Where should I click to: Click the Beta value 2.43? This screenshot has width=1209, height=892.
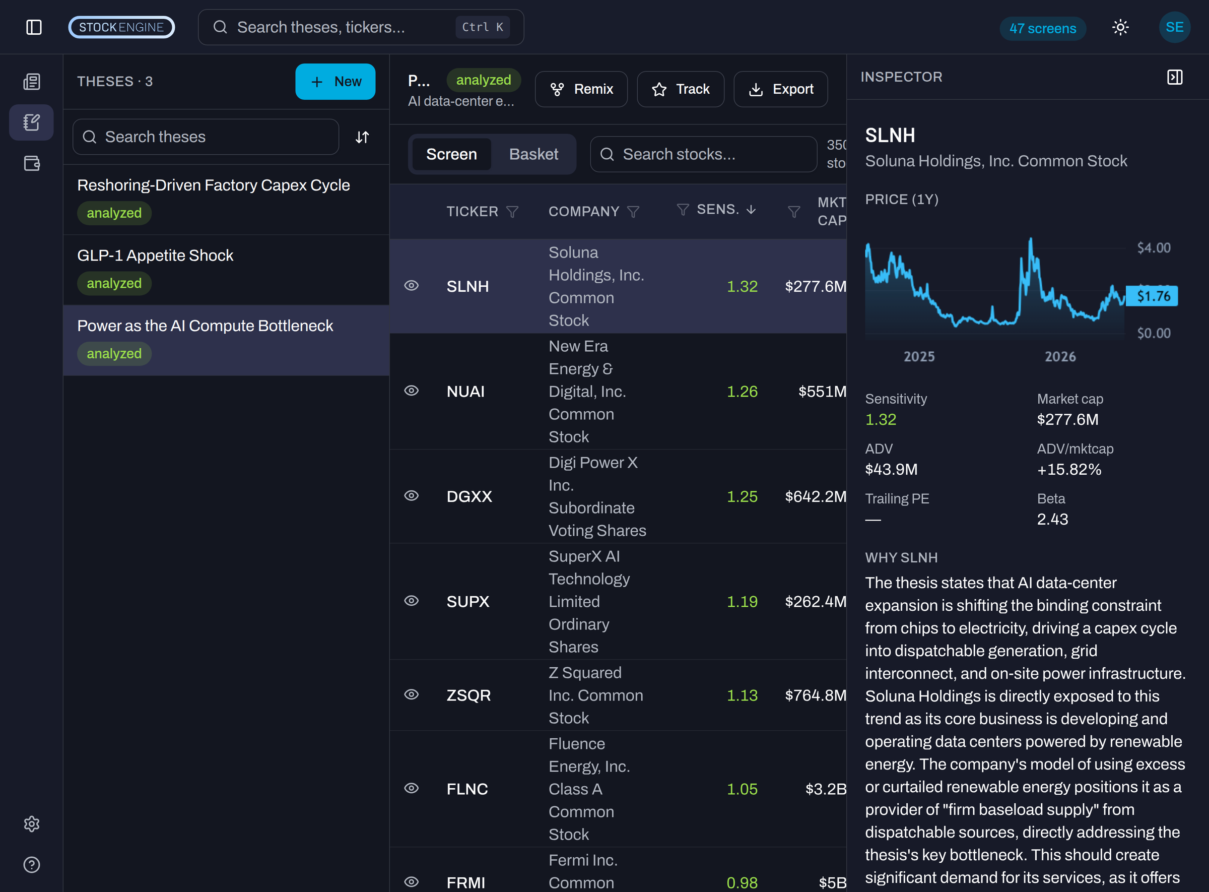pos(1052,519)
